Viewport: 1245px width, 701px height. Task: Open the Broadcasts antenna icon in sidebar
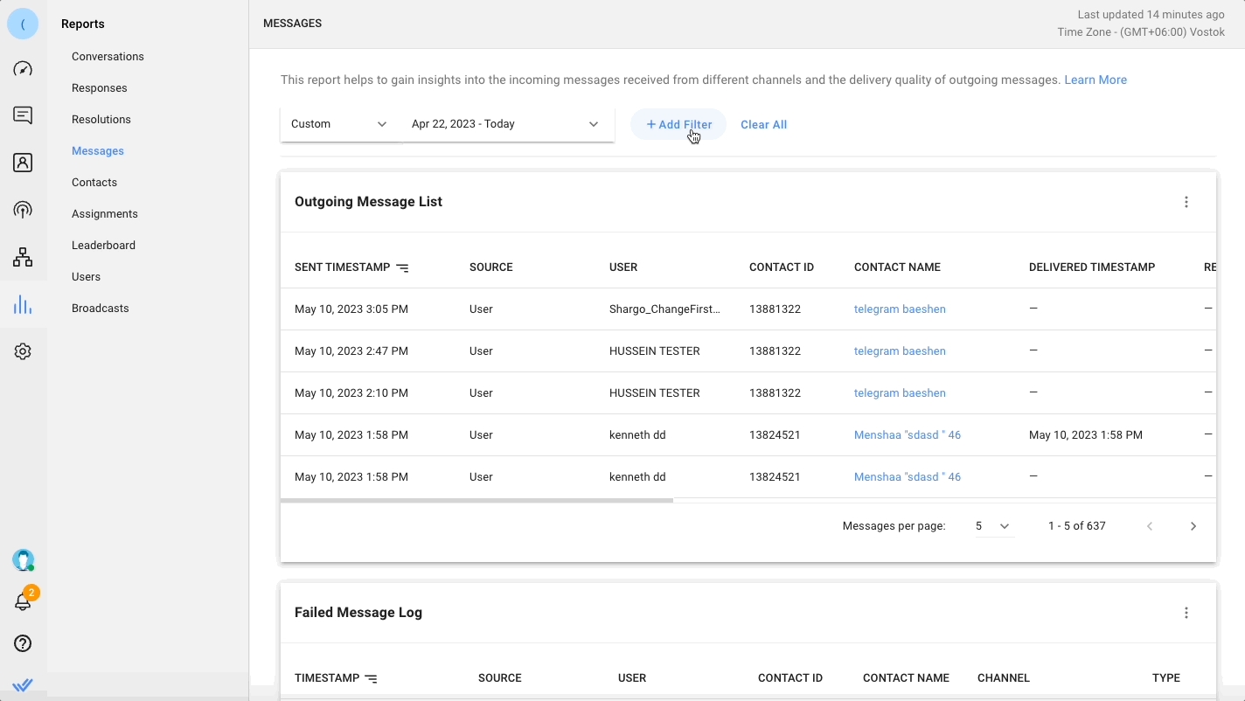pyautogui.click(x=23, y=210)
